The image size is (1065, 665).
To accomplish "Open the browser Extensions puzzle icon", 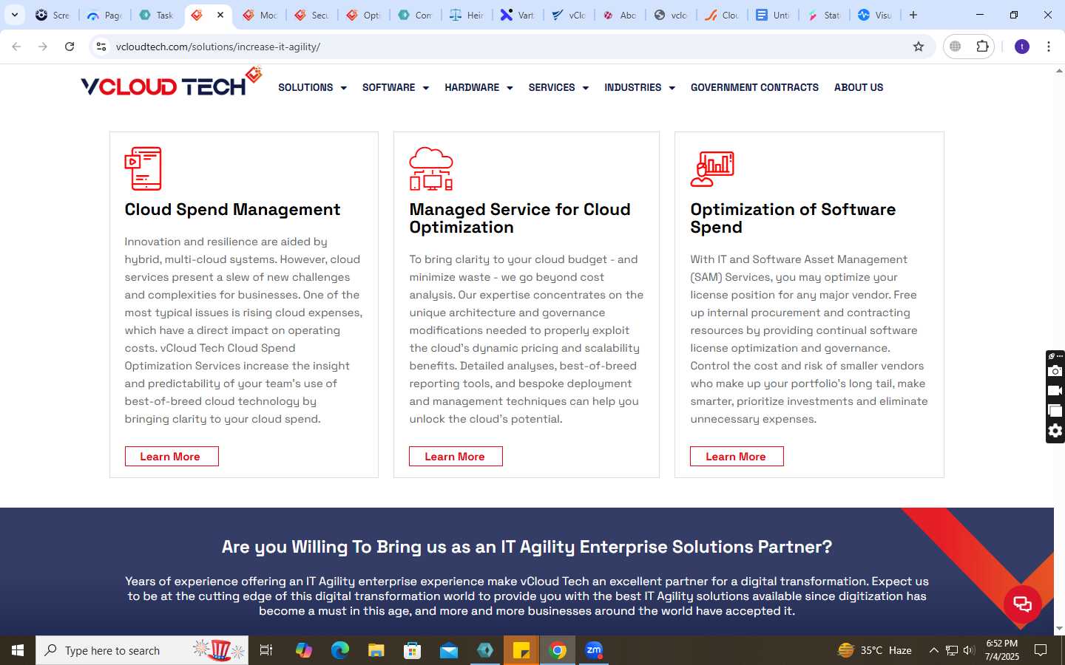I will pos(982,47).
